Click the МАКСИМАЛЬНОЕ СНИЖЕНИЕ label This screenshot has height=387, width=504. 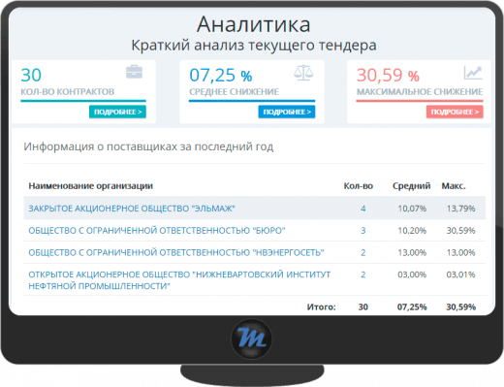pyautogui.click(x=420, y=92)
